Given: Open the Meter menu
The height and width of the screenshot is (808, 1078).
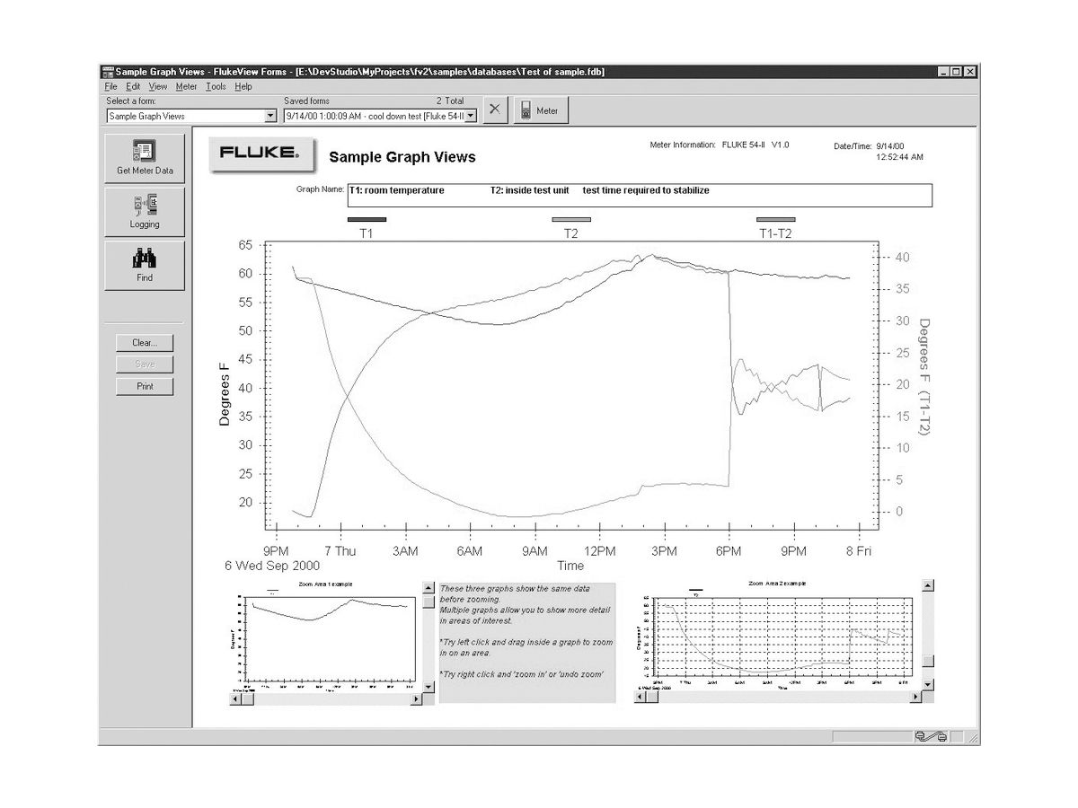Looking at the screenshot, I should click(186, 86).
